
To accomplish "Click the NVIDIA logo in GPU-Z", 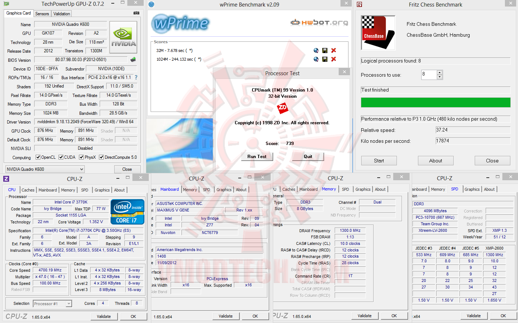I will coord(123,38).
